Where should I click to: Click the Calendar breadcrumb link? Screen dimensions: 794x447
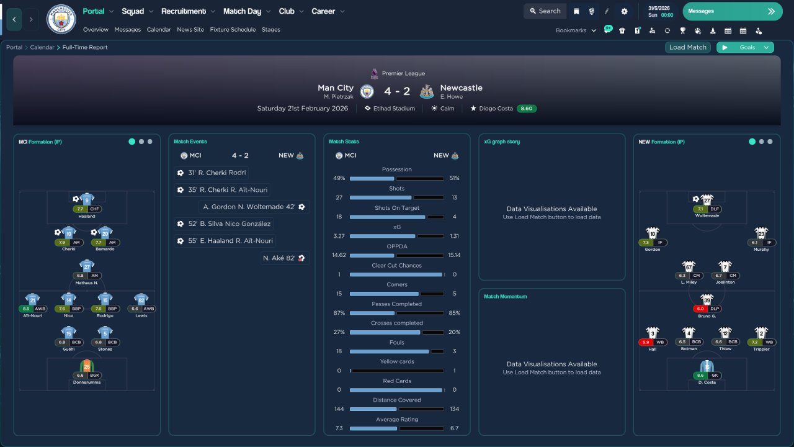42,47
